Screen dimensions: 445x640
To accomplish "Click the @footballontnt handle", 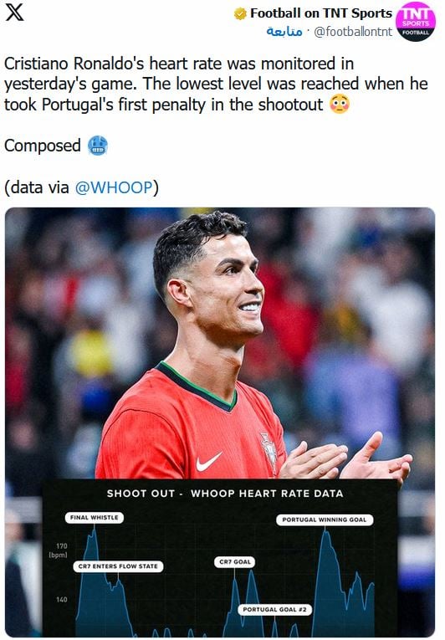I will (353, 32).
